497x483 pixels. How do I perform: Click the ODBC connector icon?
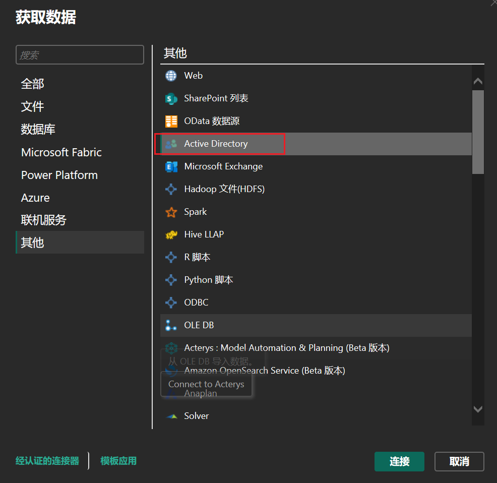(171, 303)
